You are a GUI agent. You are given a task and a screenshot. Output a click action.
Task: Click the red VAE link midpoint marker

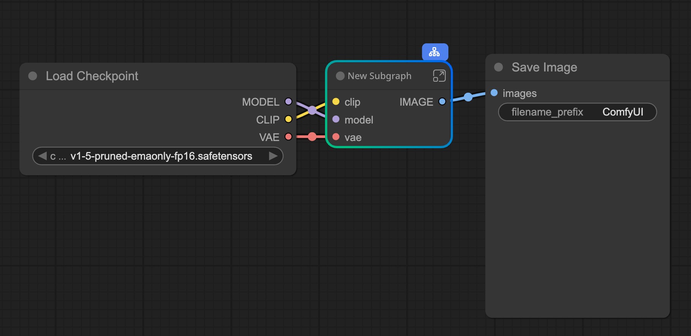[x=312, y=136]
